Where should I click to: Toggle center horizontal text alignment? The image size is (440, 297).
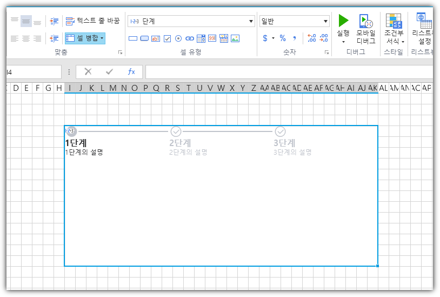coord(26,38)
